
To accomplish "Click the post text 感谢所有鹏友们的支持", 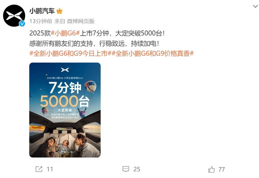I will 61,44.
